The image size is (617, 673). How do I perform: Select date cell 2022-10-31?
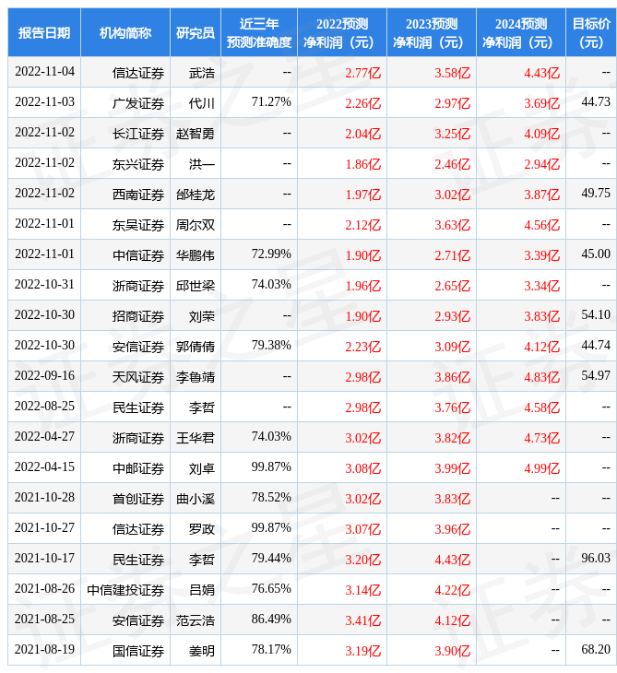point(44,285)
